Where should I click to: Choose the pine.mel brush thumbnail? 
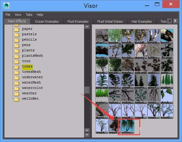102,80
